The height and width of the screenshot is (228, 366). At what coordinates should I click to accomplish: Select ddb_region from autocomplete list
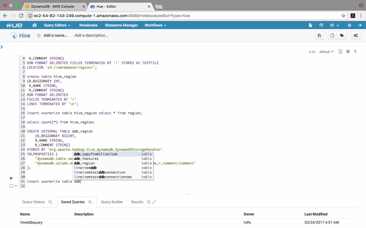click(84, 163)
